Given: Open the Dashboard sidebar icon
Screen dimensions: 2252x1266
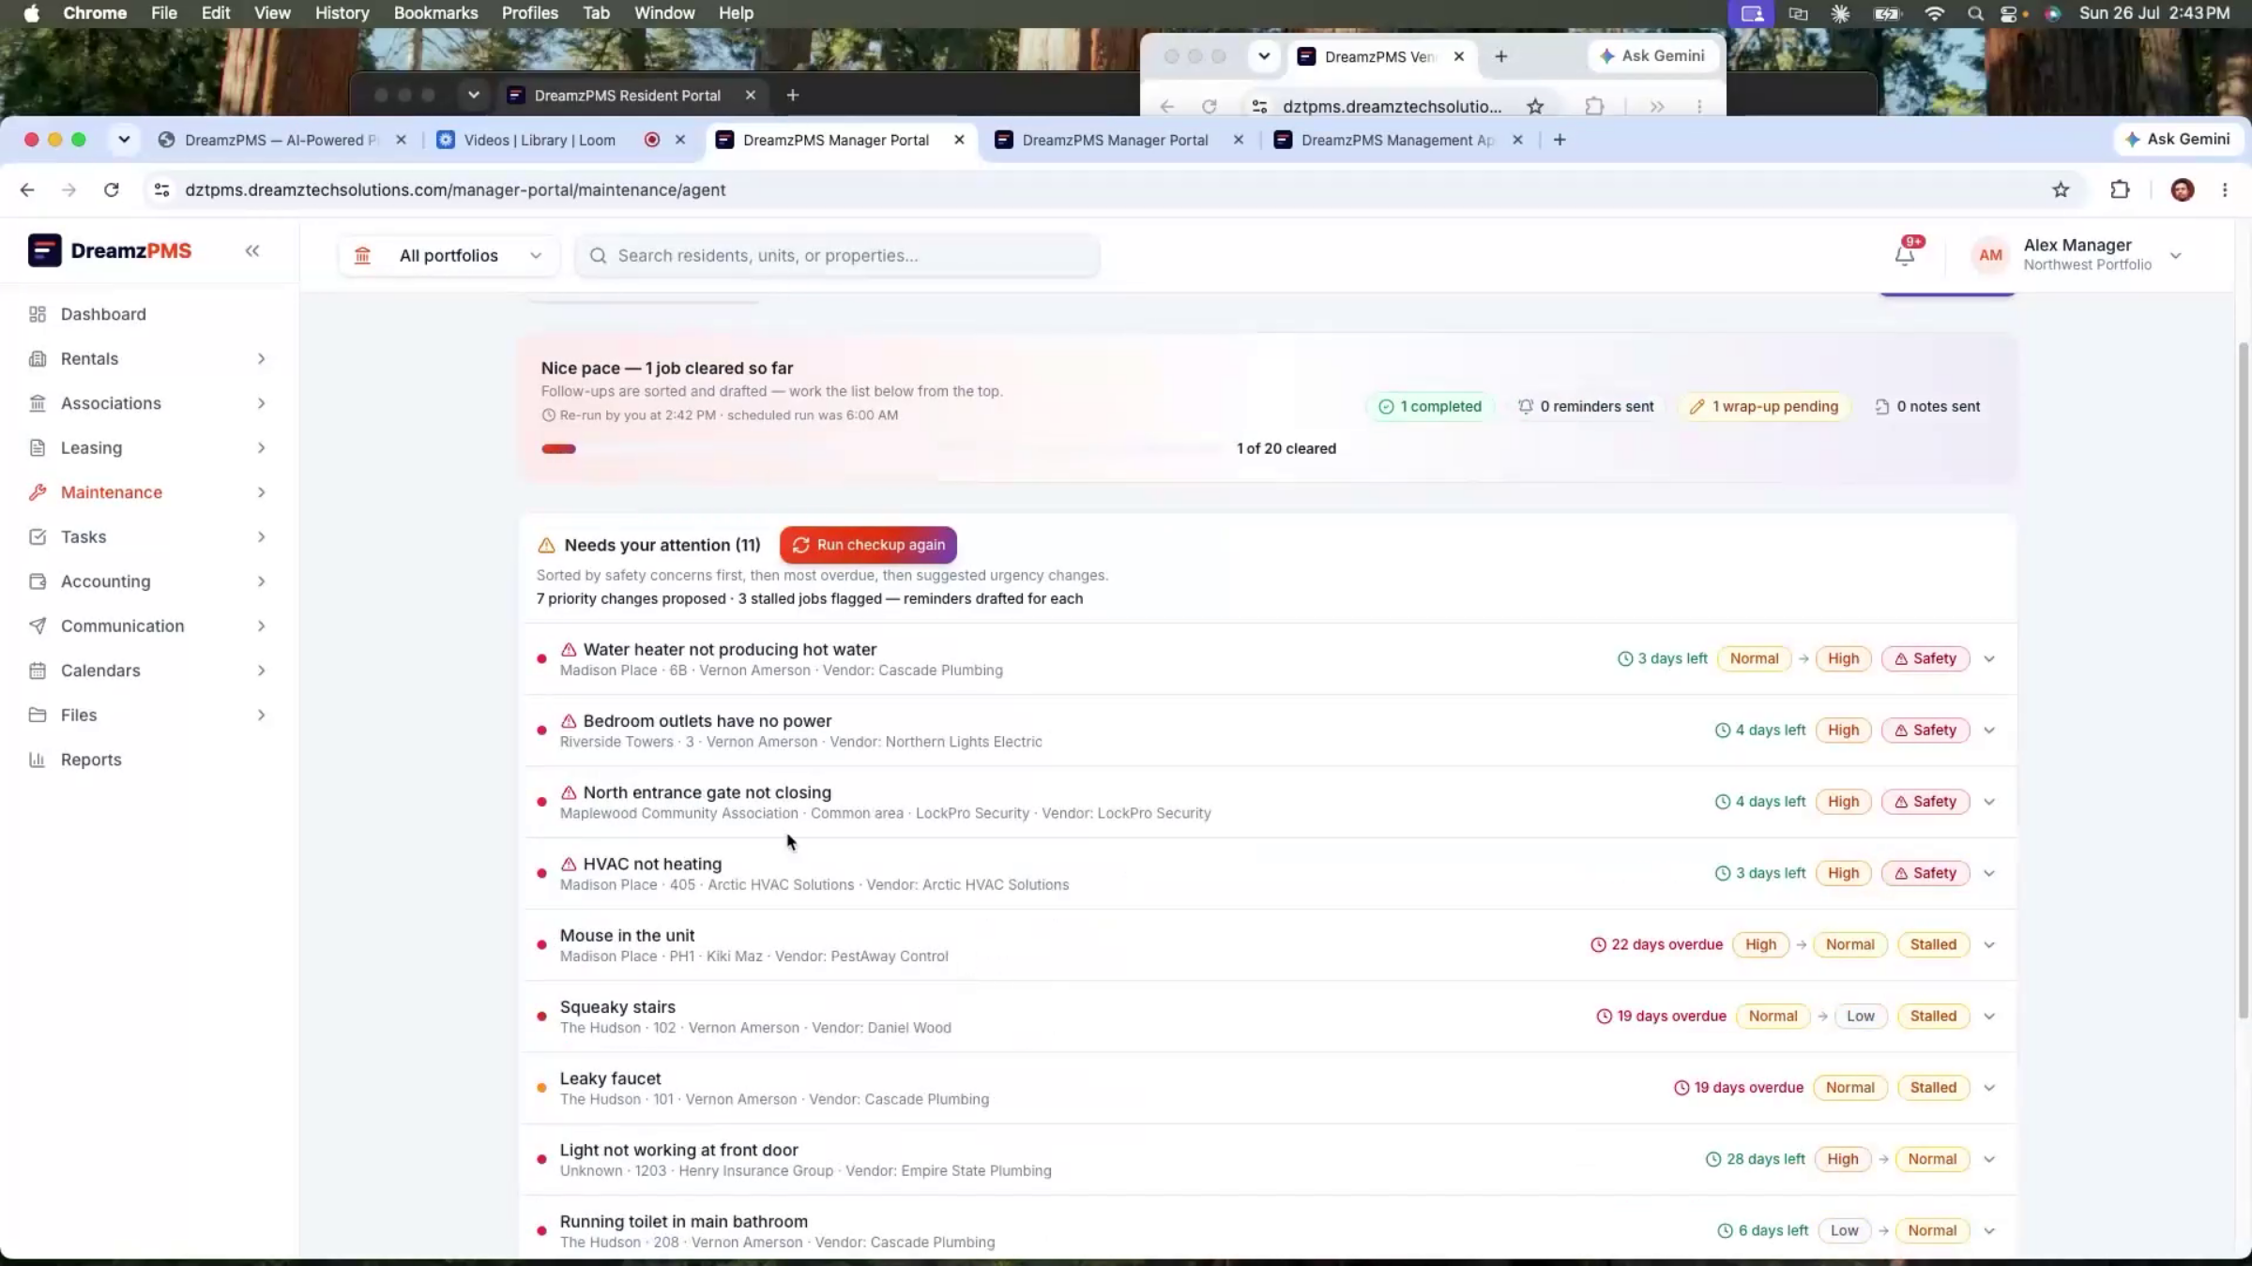Looking at the screenshot, I should (38, 314).
